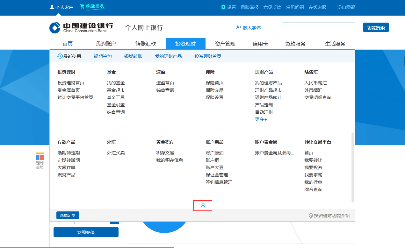Open 我的理财产品 in recent bar
This screenshot has height=249, width=405.
point(168,56)
